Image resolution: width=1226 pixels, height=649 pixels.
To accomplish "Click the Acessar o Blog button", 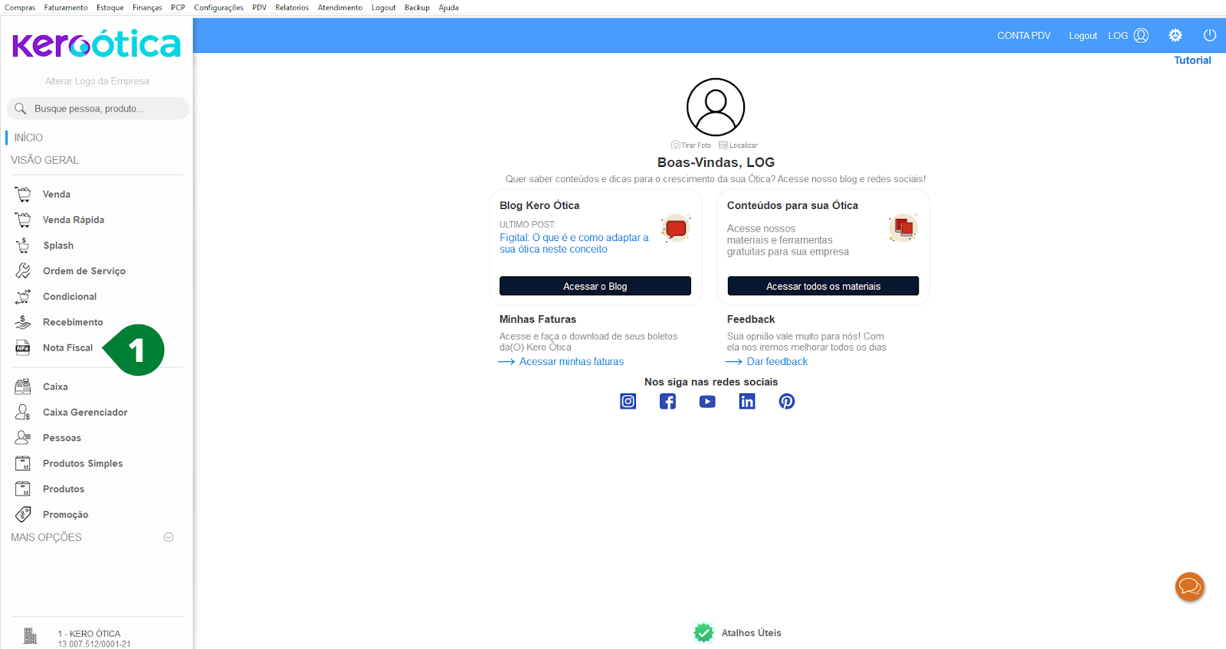I will point(595,286).
